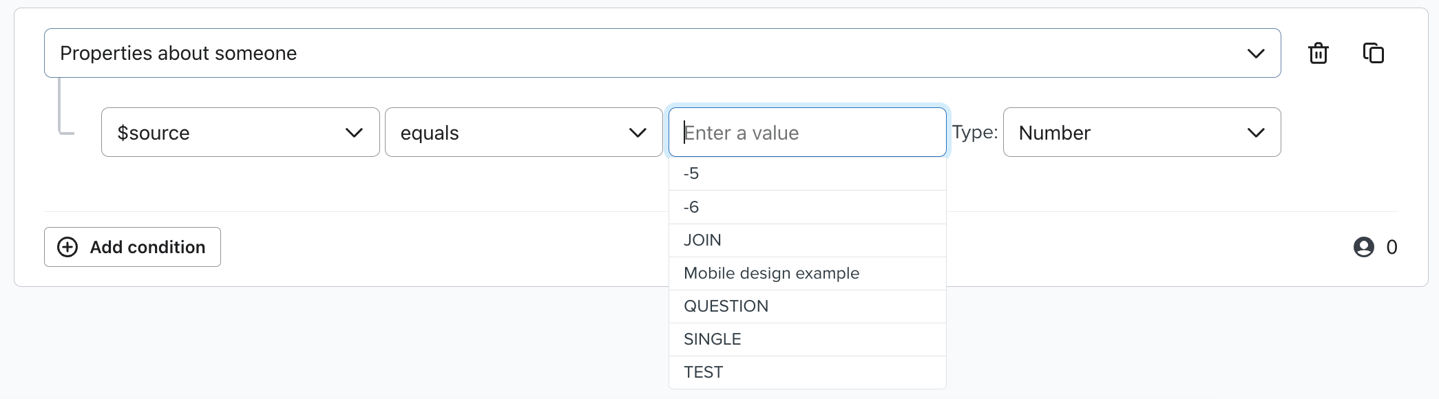Pick the TEST value option
This screenshot has width=1439, height=399.
(807, 372)
